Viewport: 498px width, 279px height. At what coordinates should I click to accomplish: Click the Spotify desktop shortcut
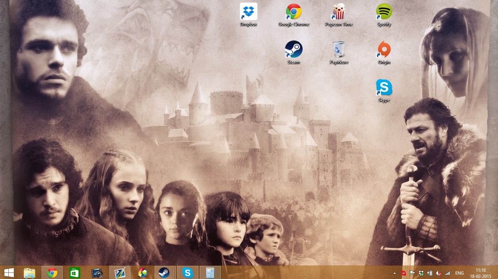click(384, 15)
